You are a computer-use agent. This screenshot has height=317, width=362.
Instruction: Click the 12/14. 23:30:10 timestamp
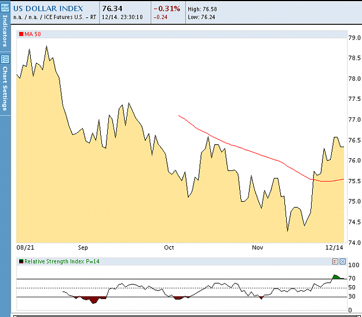(122, 17)
